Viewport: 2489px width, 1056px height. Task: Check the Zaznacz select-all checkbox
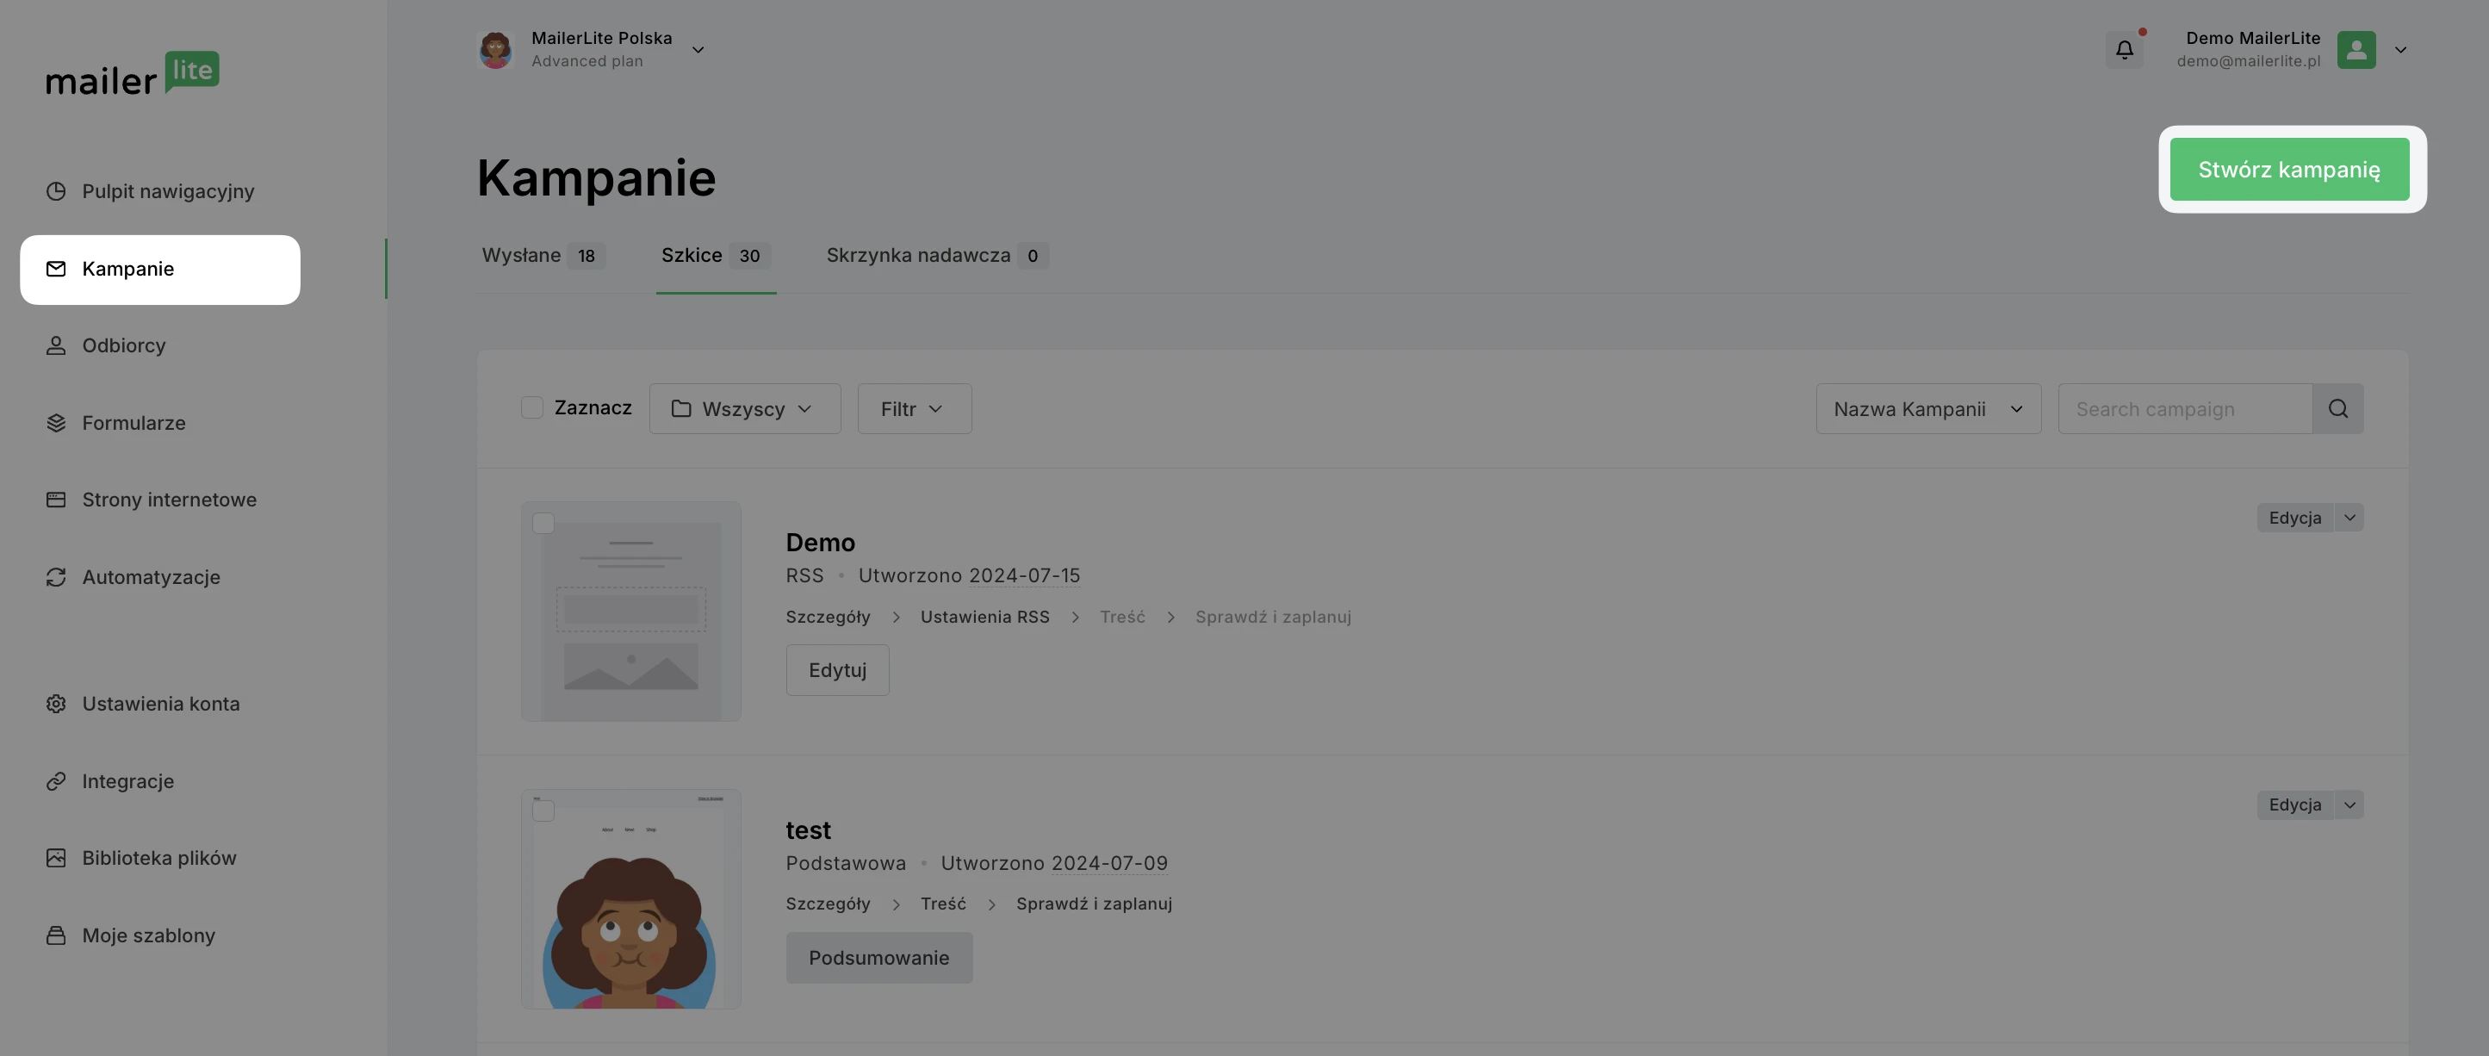pos(531,407)
